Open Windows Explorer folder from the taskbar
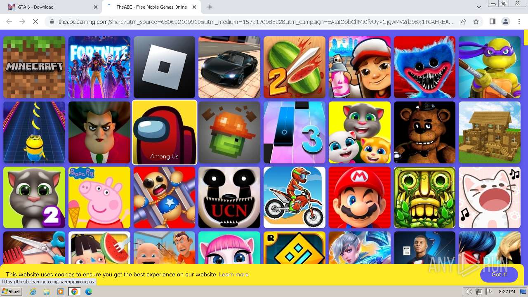Viewport: 528px width, 297px height. point(47,292)
